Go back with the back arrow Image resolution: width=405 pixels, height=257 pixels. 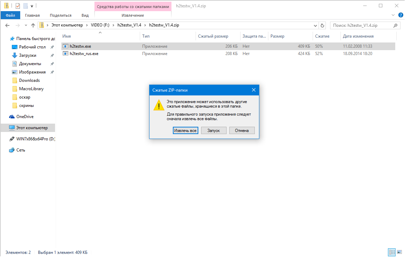[x=7, y=25]
